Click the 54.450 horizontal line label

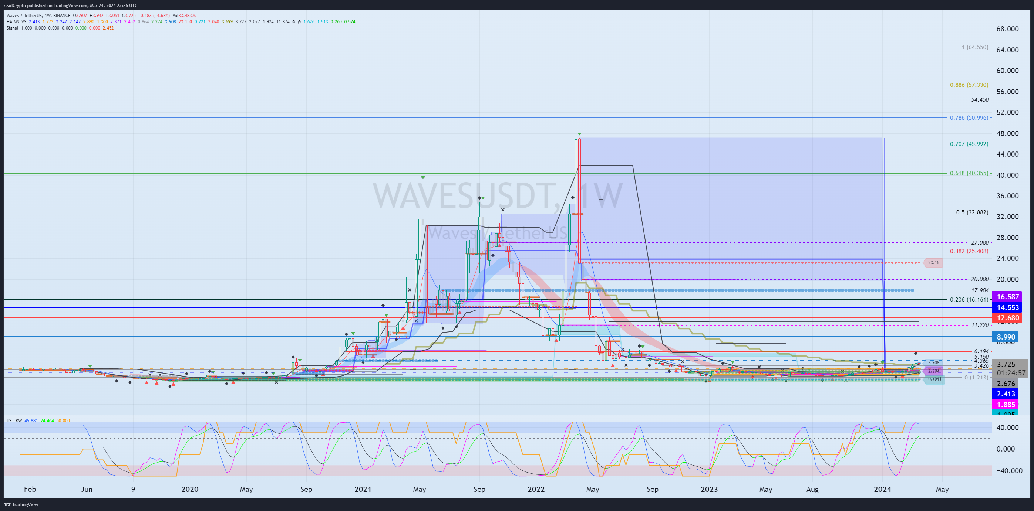click(980, 100)
